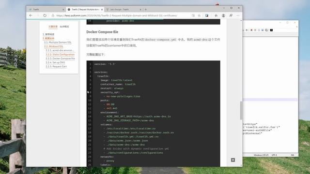Open the immersive reader icon in address bar

(193, 15)
